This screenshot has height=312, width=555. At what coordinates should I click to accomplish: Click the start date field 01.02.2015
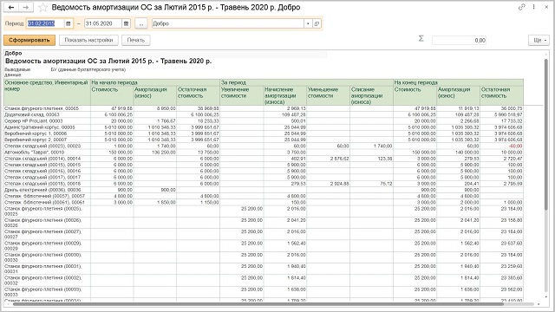(x=45, y=23)
